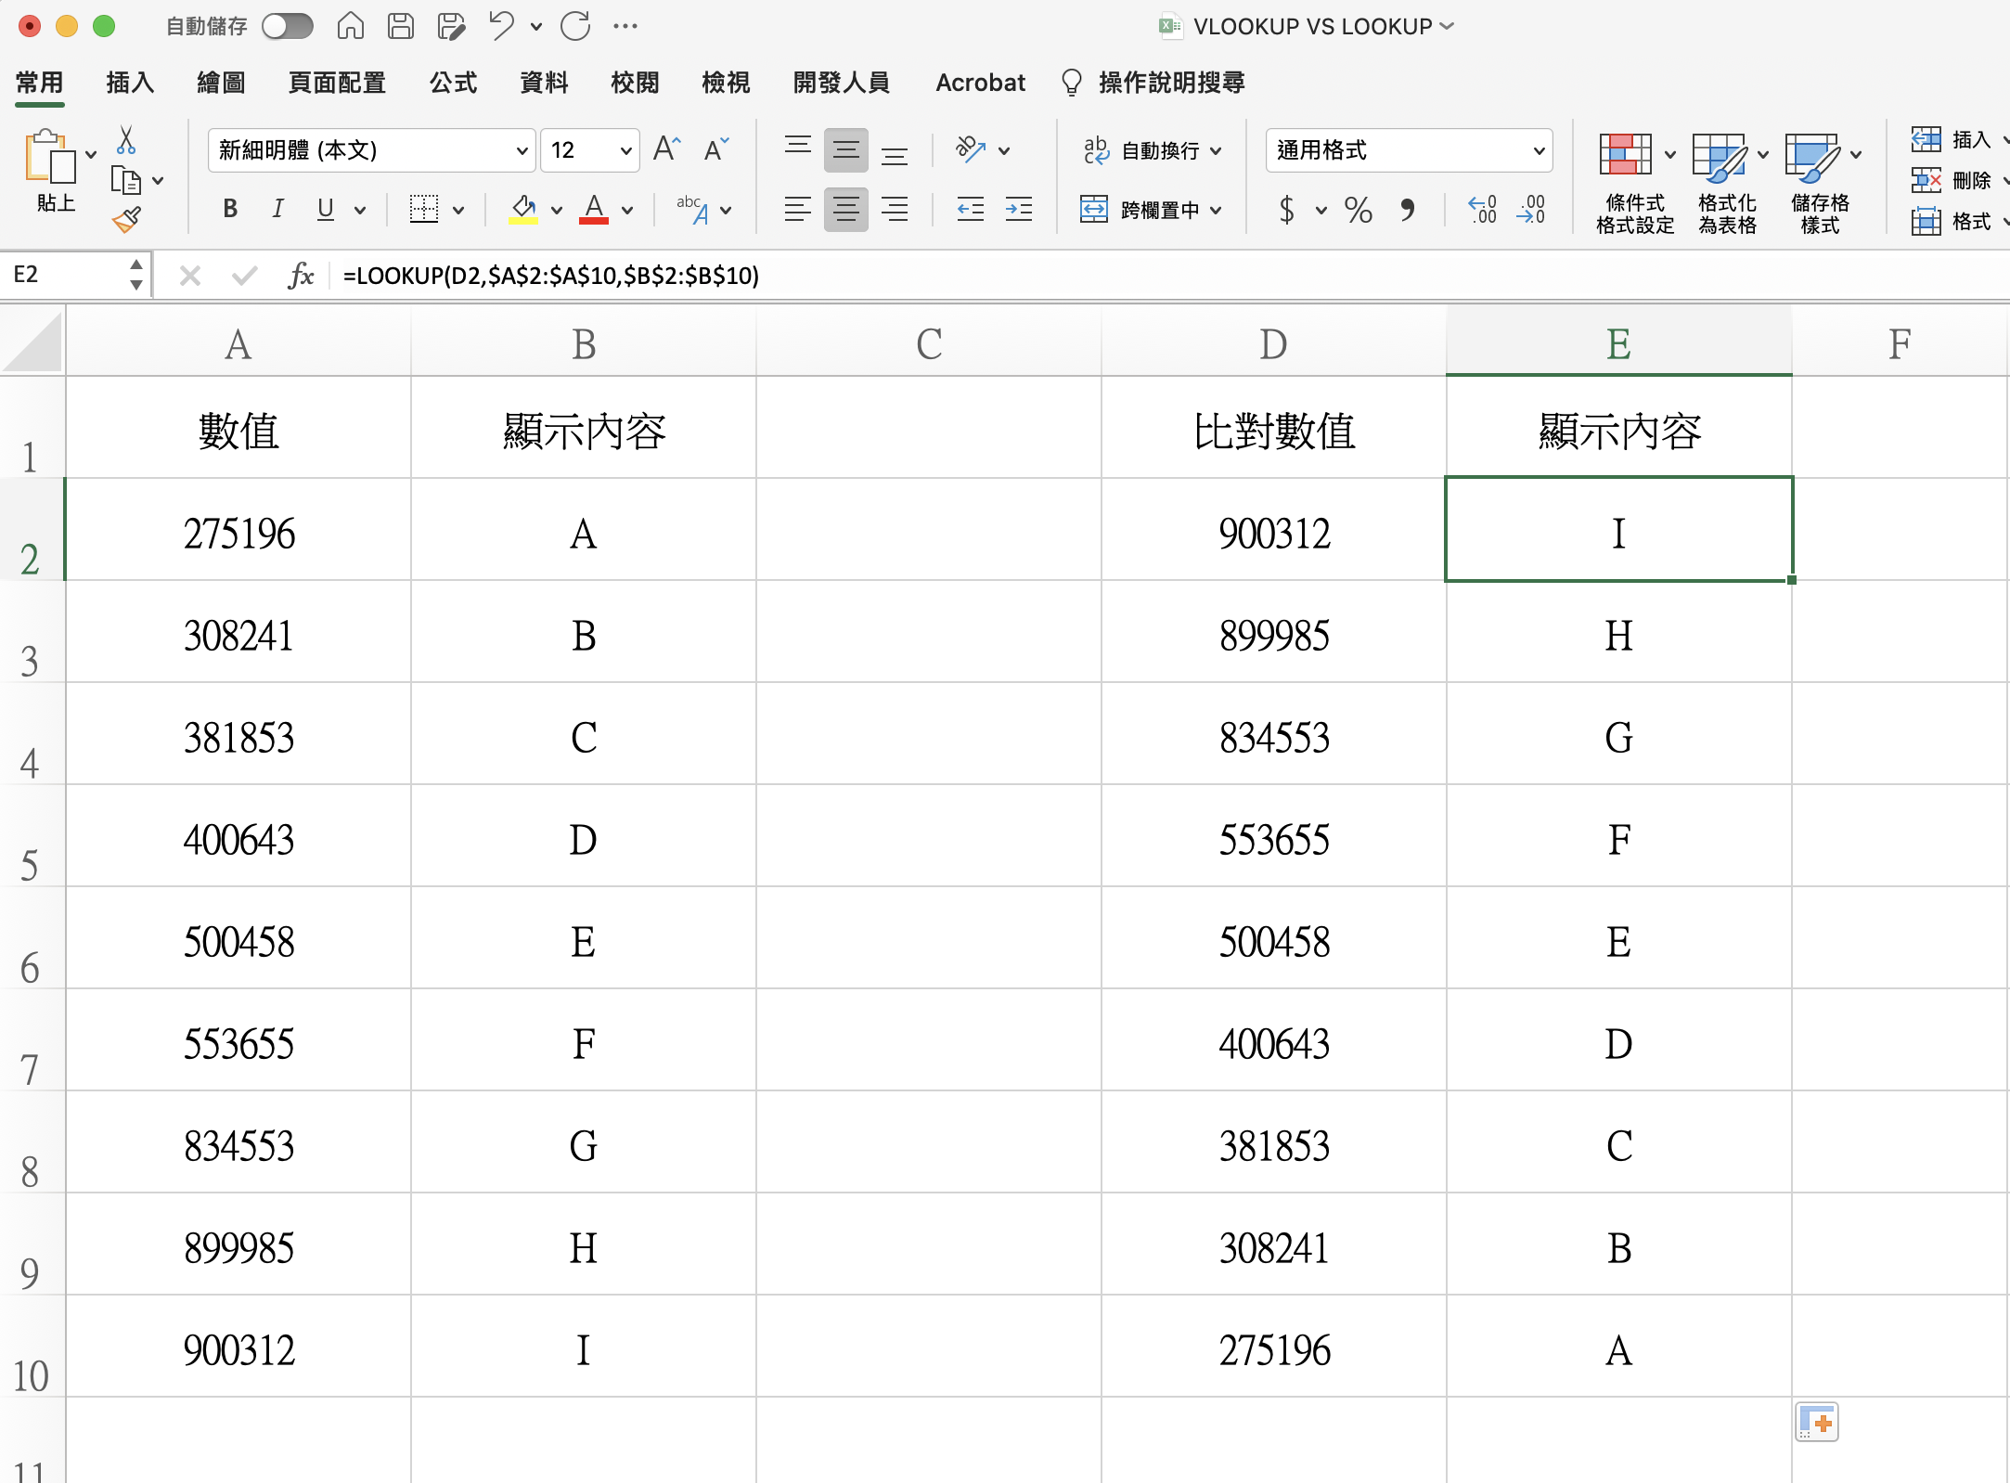2010x1483 pixels.
Task: Click the Save floppy disk icon
Action: coord(401,26)
